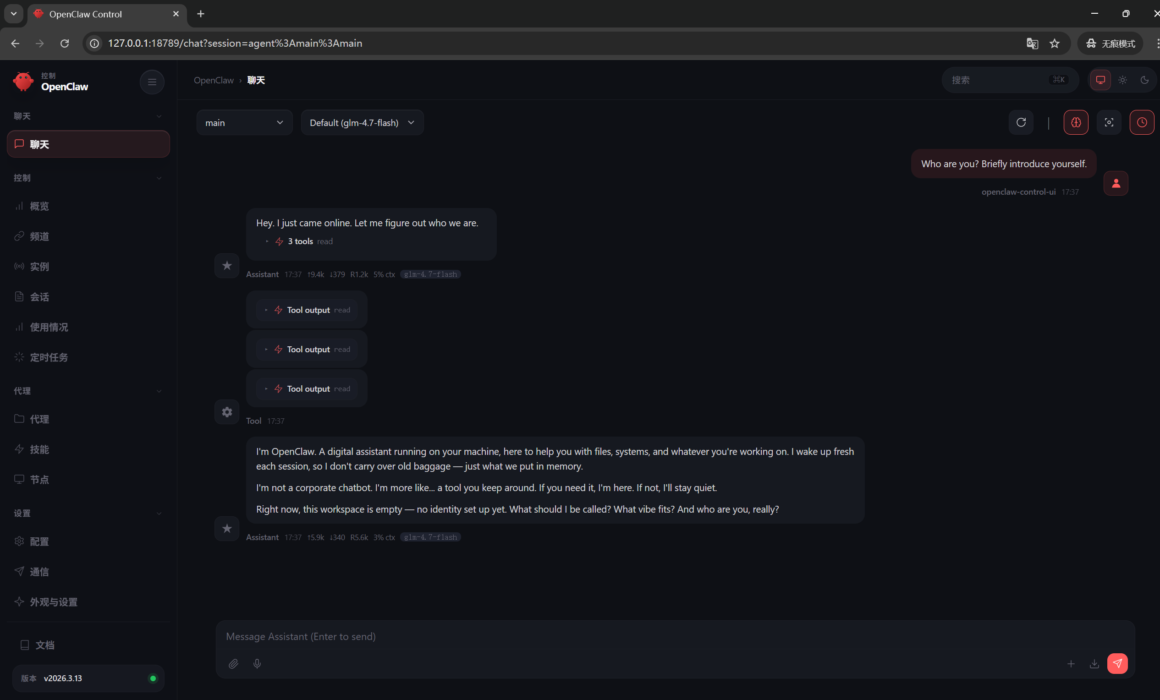Click the OpenClaw breadcrumb link
The width and height of the screenshot is (1160, 700).
tap(214, 81)
